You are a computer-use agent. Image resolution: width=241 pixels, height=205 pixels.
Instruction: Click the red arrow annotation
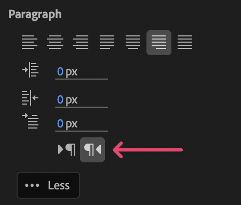148,150
